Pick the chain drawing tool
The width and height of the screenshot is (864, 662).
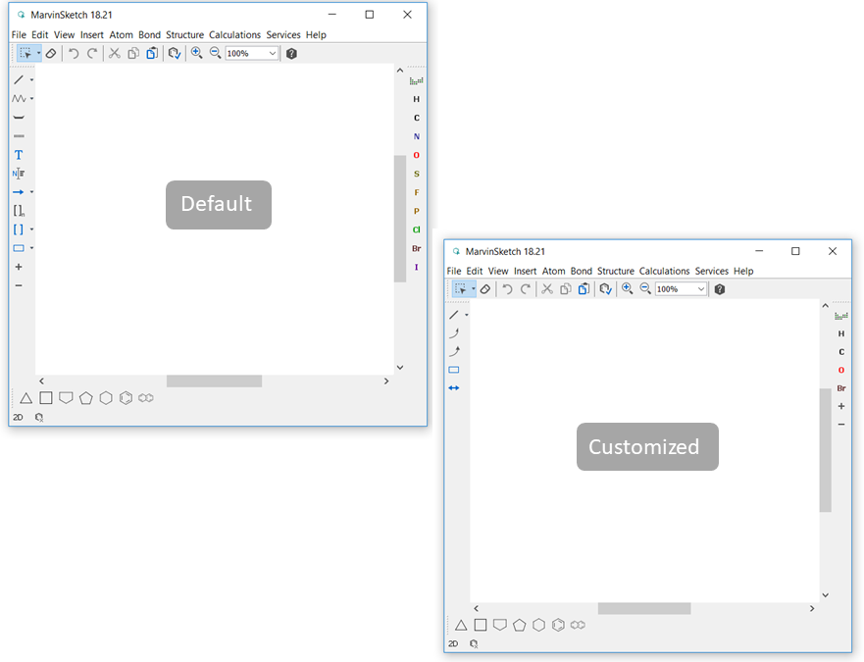tap(18, 98)
